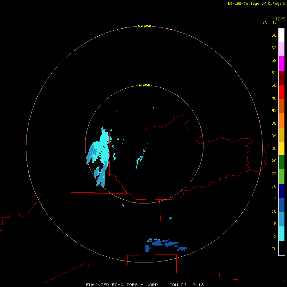Click the legend value 66
The height and width of the screenshot is (287, 287).
(274, 35)
